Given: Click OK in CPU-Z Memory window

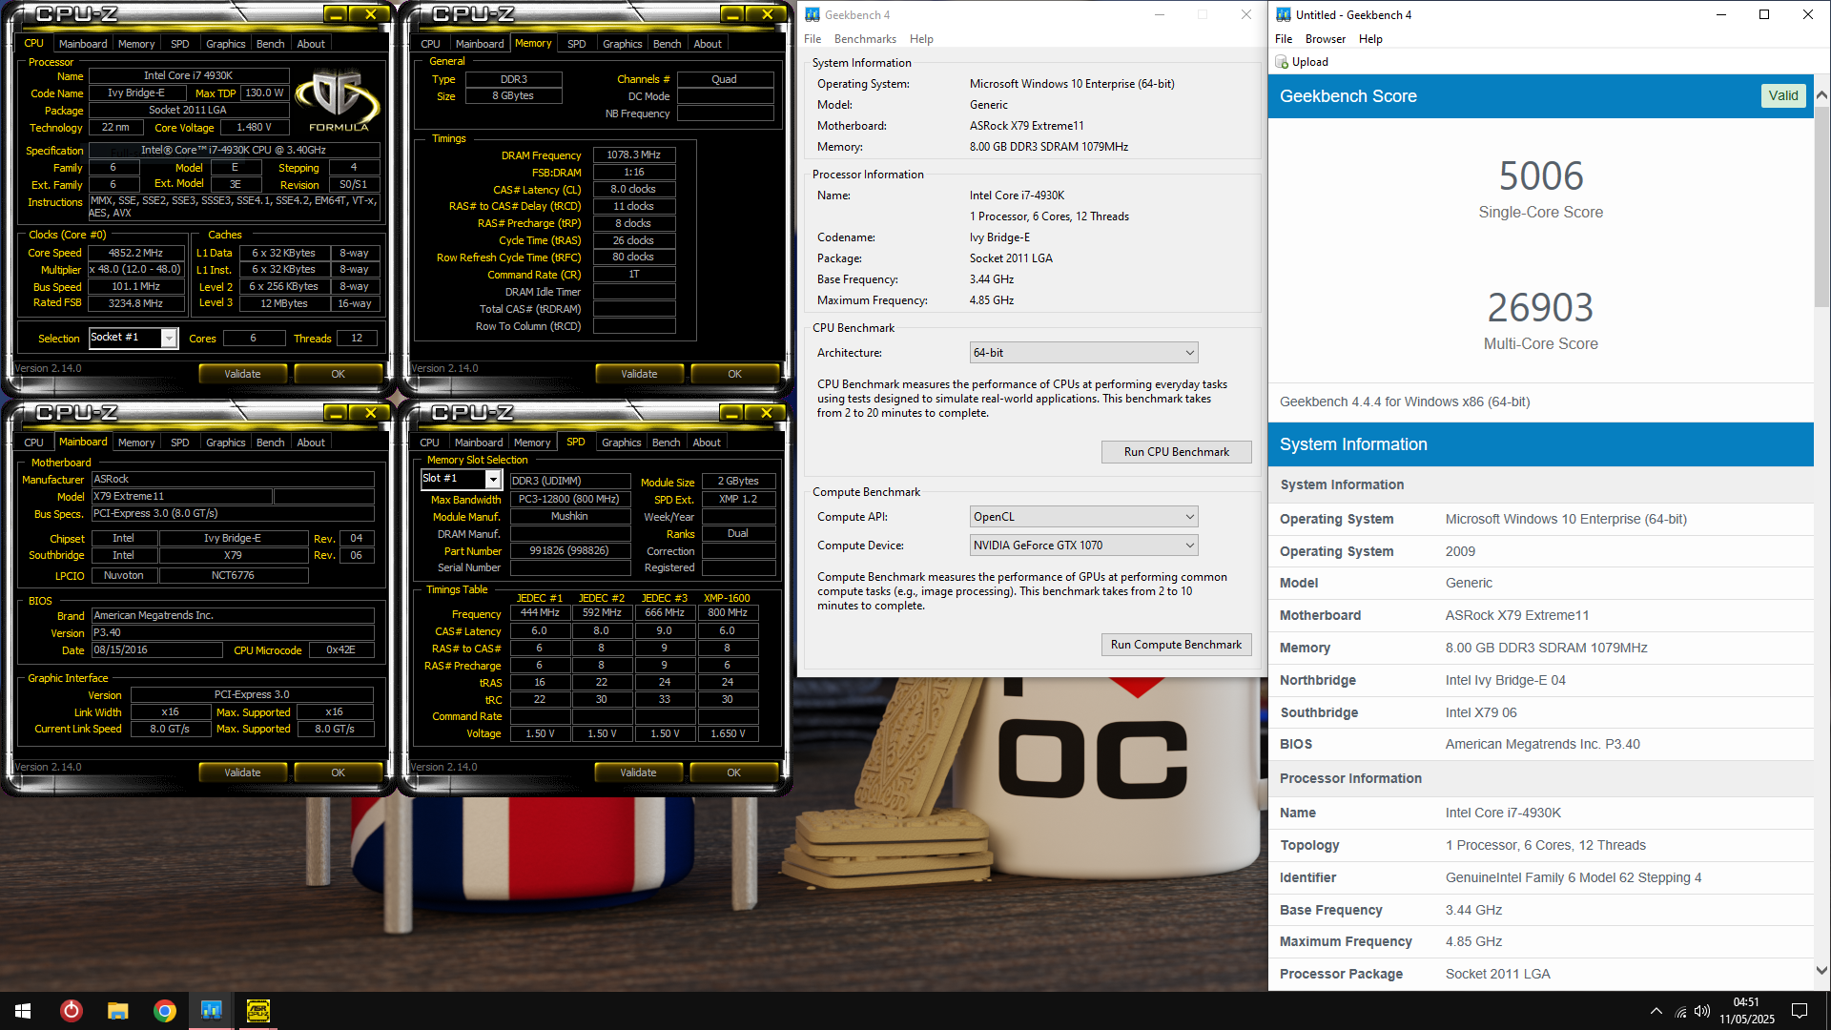Looking at the screenshot, I should 734,374.
